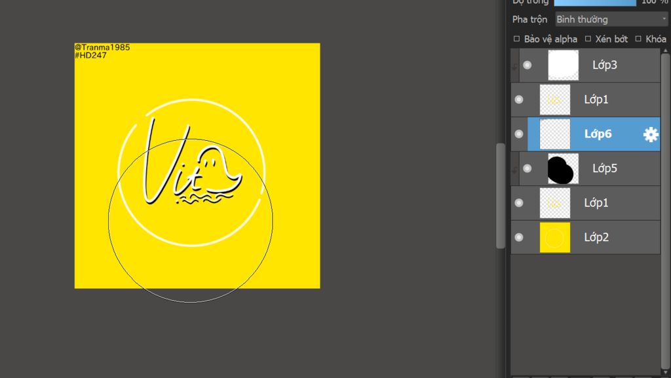Screen dimensions: 671x378
Task: Click the @Tranma1985 text on the canvas
Action: 102,47
